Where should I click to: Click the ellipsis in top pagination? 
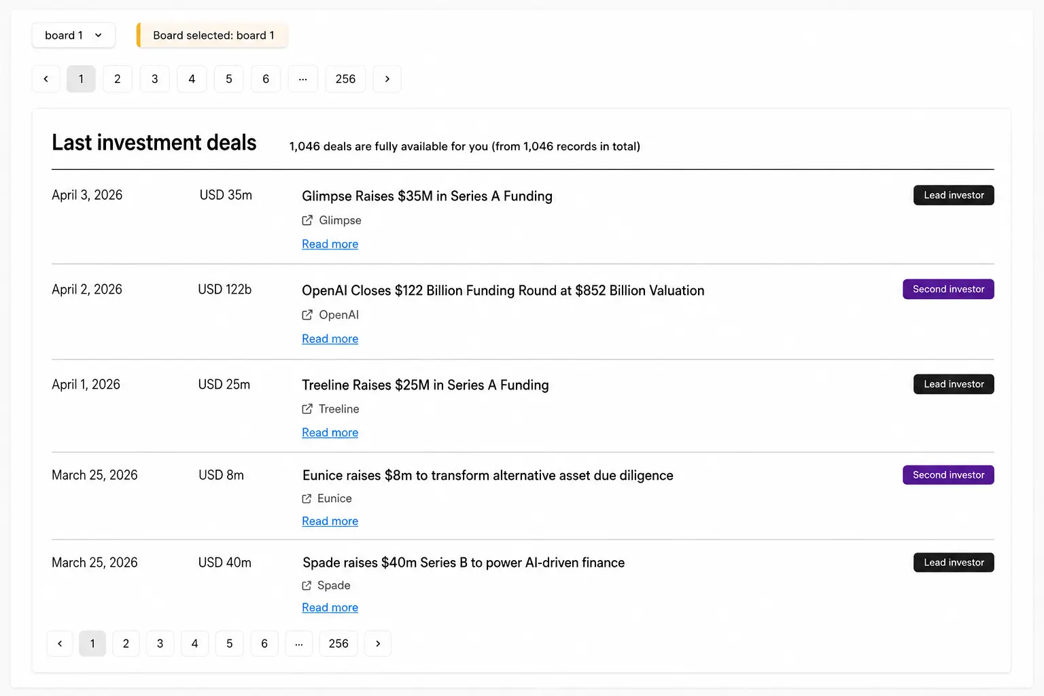(x=302, y=79)
